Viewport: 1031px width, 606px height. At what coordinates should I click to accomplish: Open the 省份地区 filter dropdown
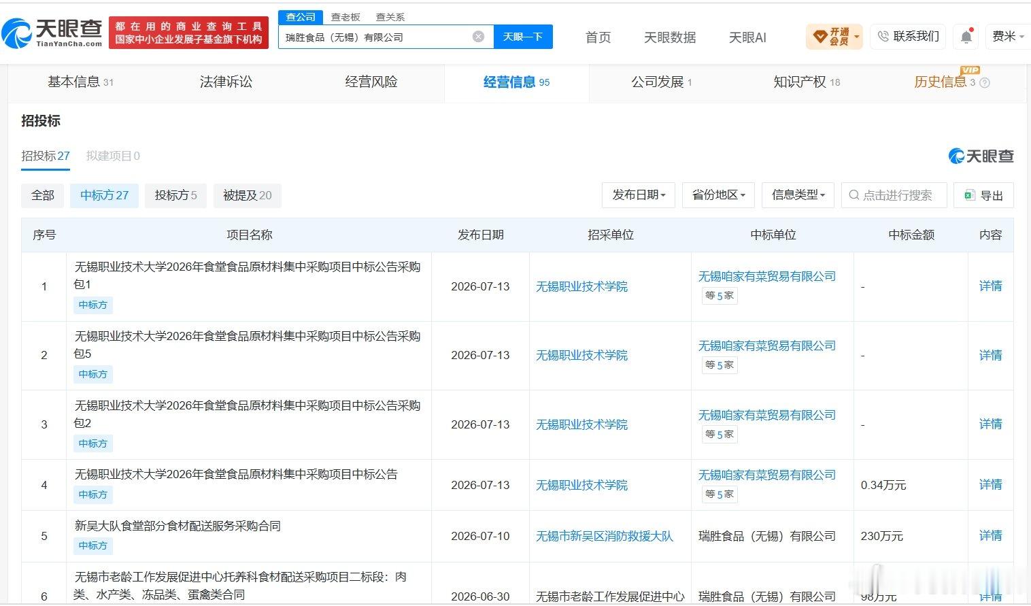(x=719, y=195)
